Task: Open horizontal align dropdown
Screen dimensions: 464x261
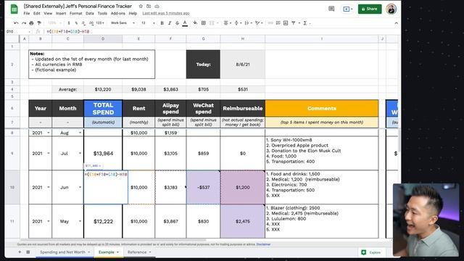Action: [x=227, y=23]
